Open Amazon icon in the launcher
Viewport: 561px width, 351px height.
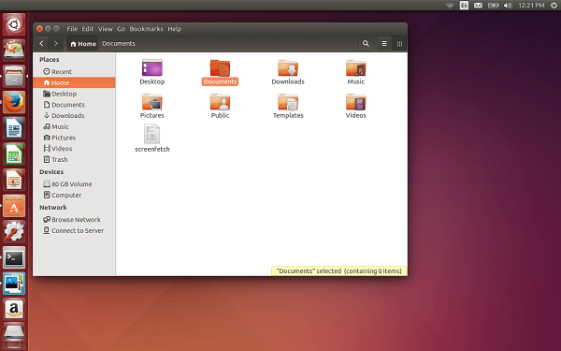tap(14, 309)
